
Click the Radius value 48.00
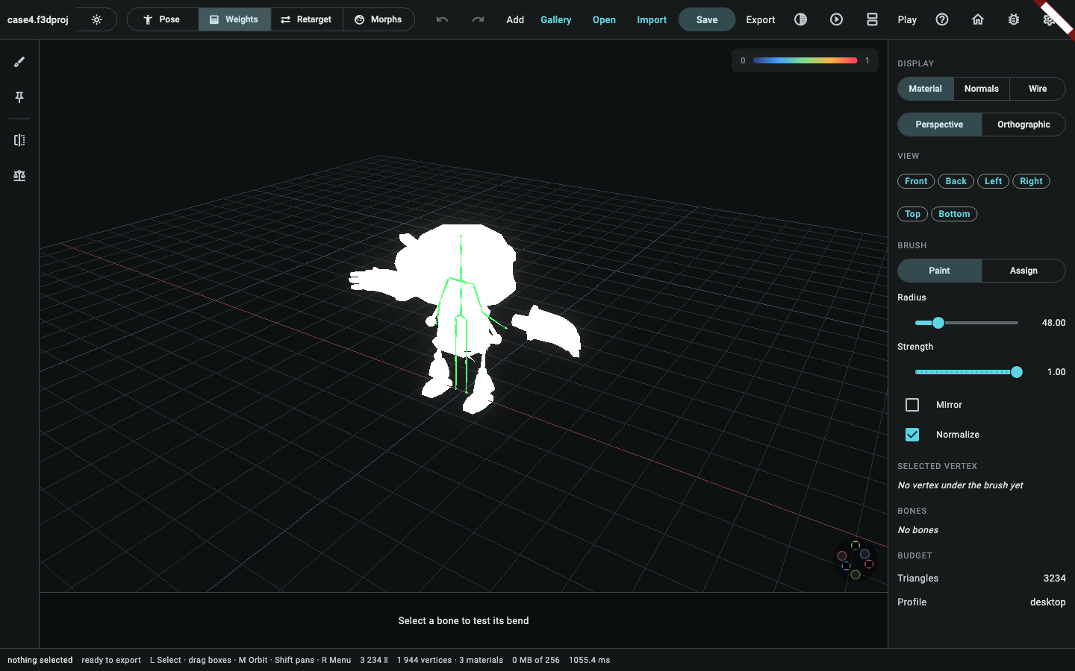click(x=1053, y=323)
